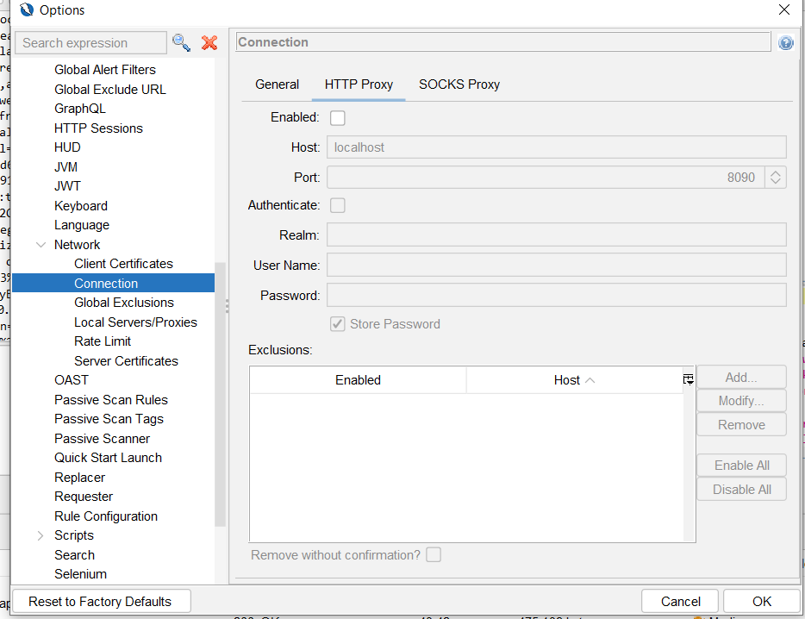Click the Remove exclusion button
Image resolution: width=805 pixels, height=619 pixels.
[741, 425]
